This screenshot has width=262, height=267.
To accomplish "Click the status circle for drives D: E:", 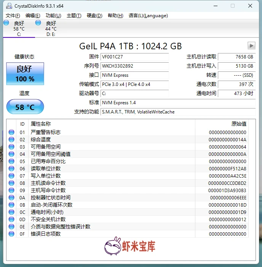I will (x=38, y=23).
